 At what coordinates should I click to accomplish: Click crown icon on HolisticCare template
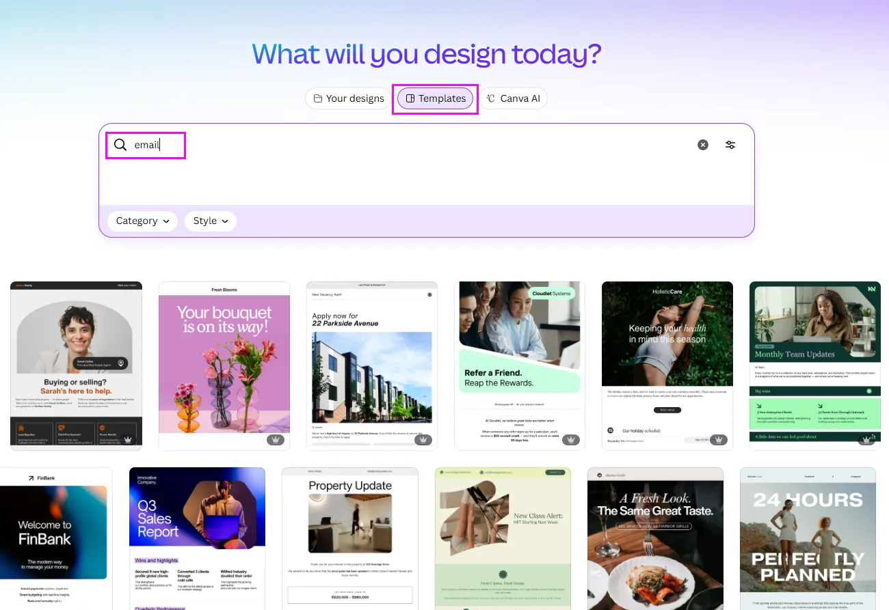(718, 440)
